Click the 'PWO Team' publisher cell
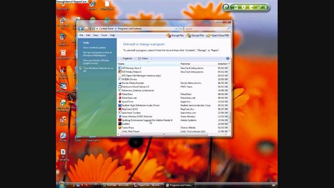 [186, 87]
